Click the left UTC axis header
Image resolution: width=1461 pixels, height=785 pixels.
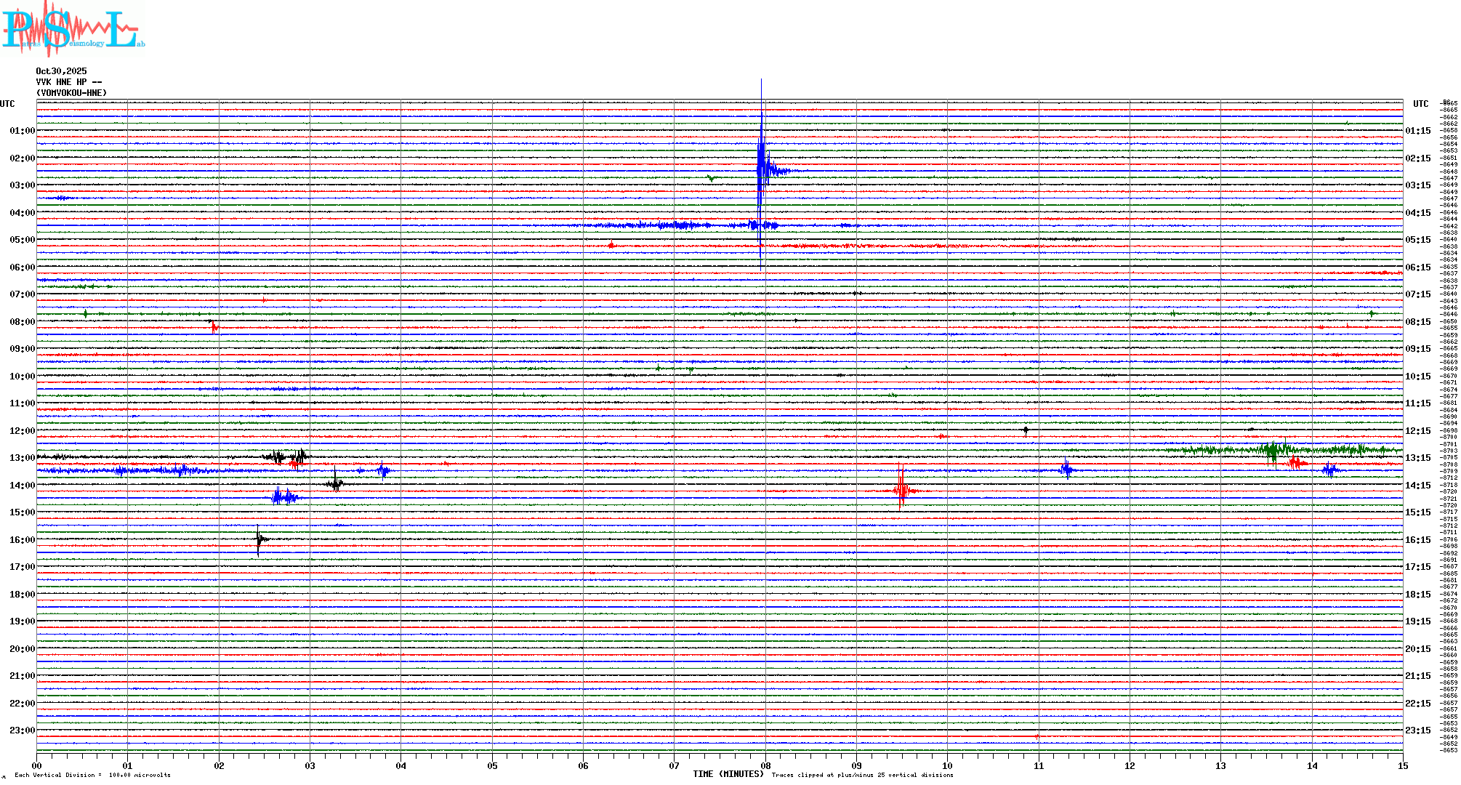point(7,104)
